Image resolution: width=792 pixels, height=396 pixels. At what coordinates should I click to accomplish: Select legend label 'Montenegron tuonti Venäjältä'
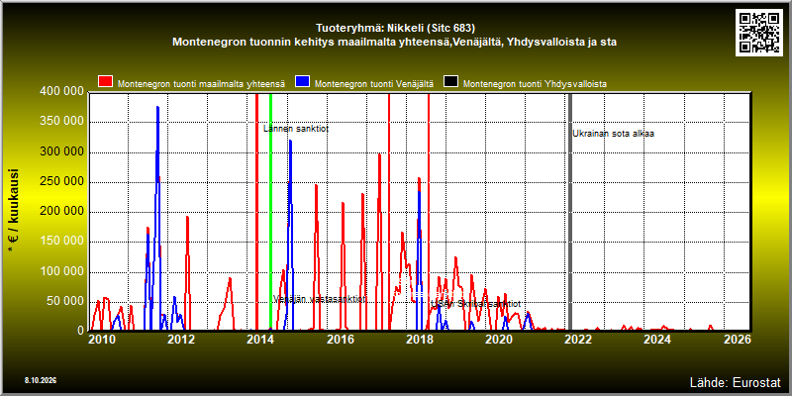coord(374,84)
